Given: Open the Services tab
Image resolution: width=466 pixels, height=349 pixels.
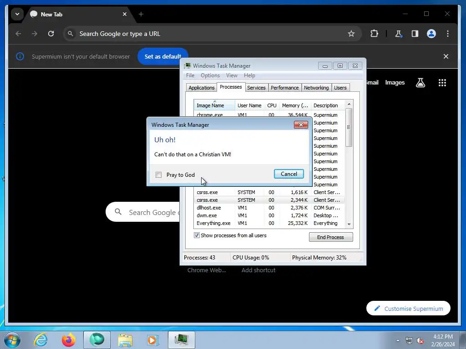Looking at the screenshot, I should coord(256,88).
